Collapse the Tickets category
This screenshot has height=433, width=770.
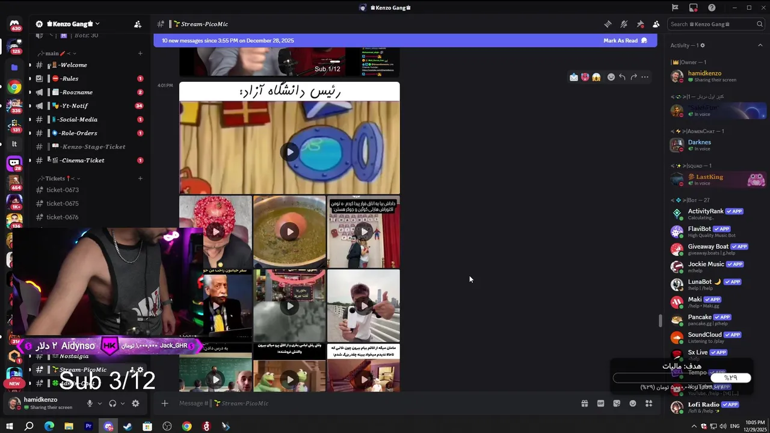59,179
